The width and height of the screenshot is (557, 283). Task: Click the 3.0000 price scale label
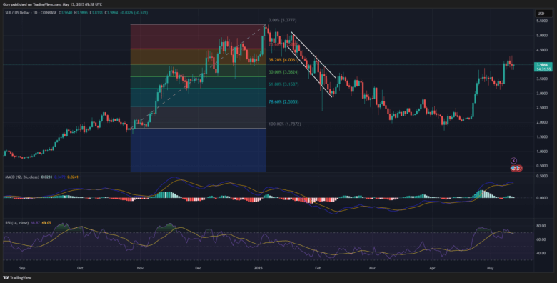[542, 94]
